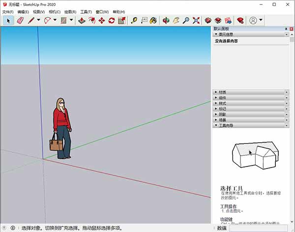Click the Orbit camera tool
Image resolution: width=295 pixels, height=232 pixels.
166,21
